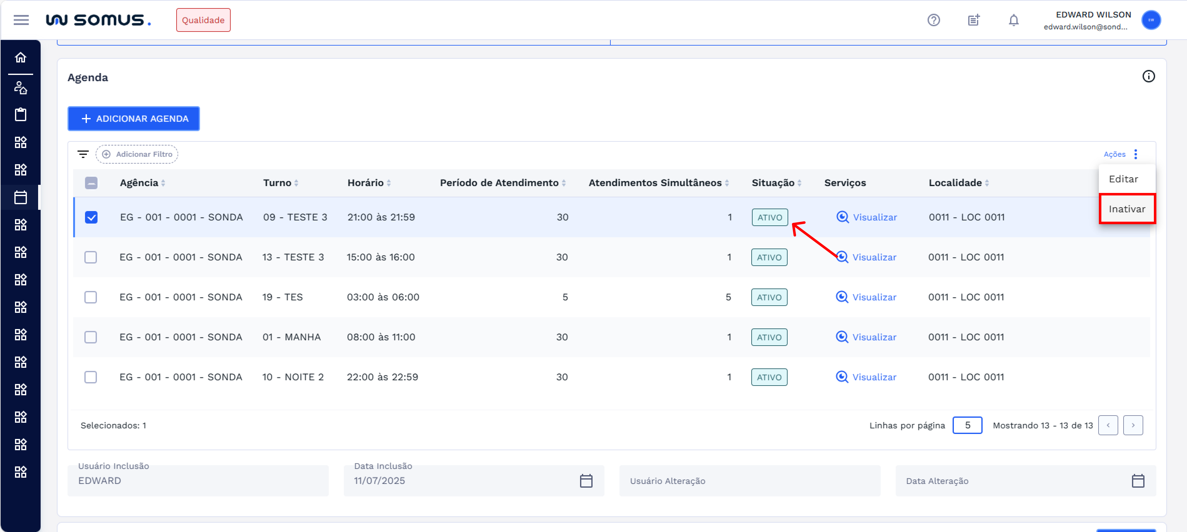Screen dimensions: 1187x532
Task: Choose Editar from the actions menu
Action: point(1123,179)
